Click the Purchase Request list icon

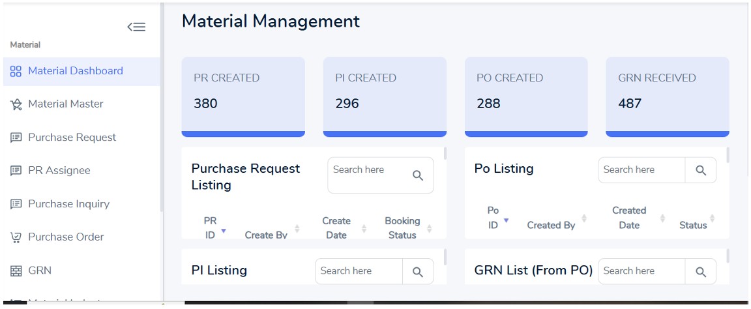point(16,138)
